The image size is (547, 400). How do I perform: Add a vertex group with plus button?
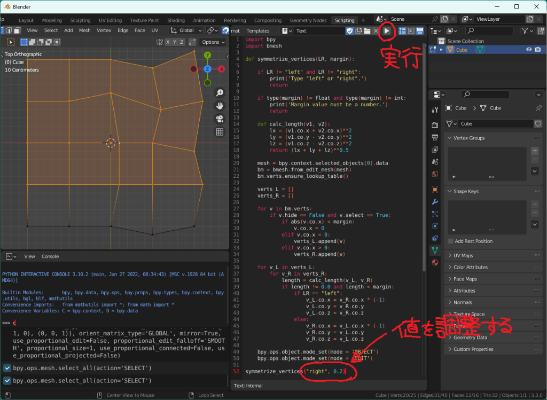click(535, 151)
